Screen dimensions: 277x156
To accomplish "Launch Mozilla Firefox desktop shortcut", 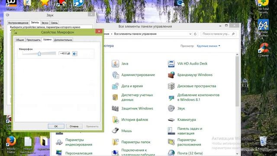I will tap(11, 145).
